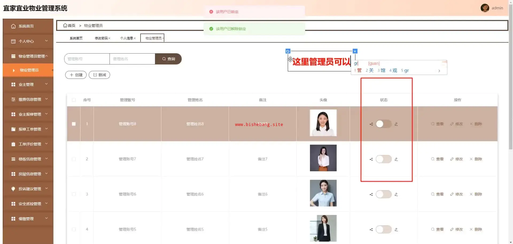The height and width of the screenshot is (244, 513).
Task: Click the 创建 button
Action: pos(76,75)
